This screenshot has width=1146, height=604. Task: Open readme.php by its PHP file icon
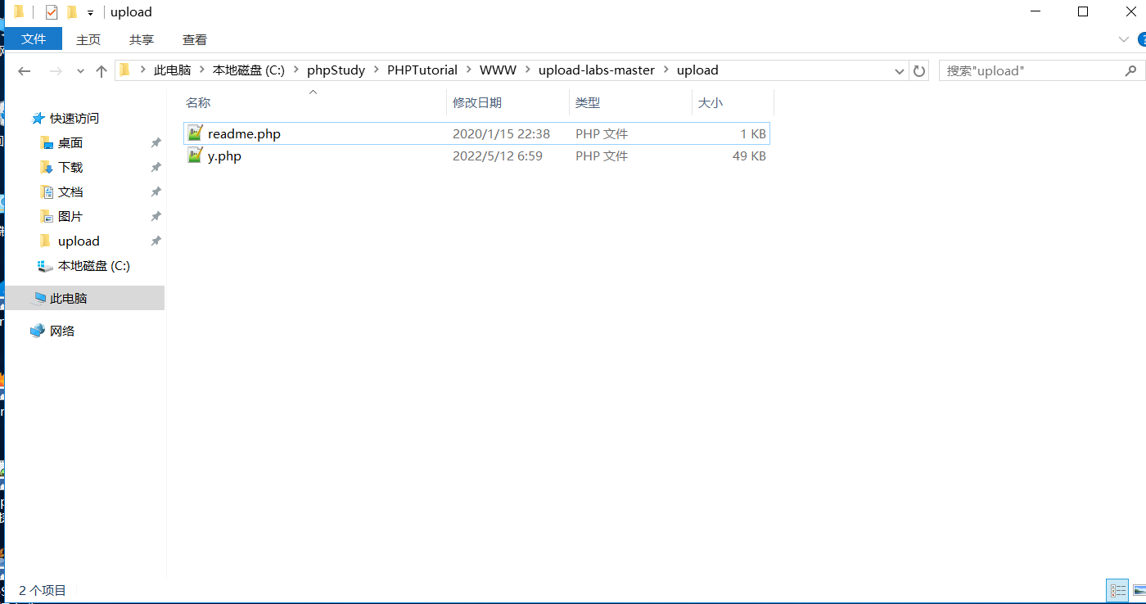(196, 133)
